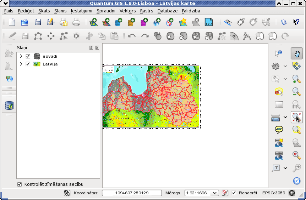This screenshot has height=200, width=306.
Task: Open the select features dropdown arrow
Action: [x=285, y=79]
